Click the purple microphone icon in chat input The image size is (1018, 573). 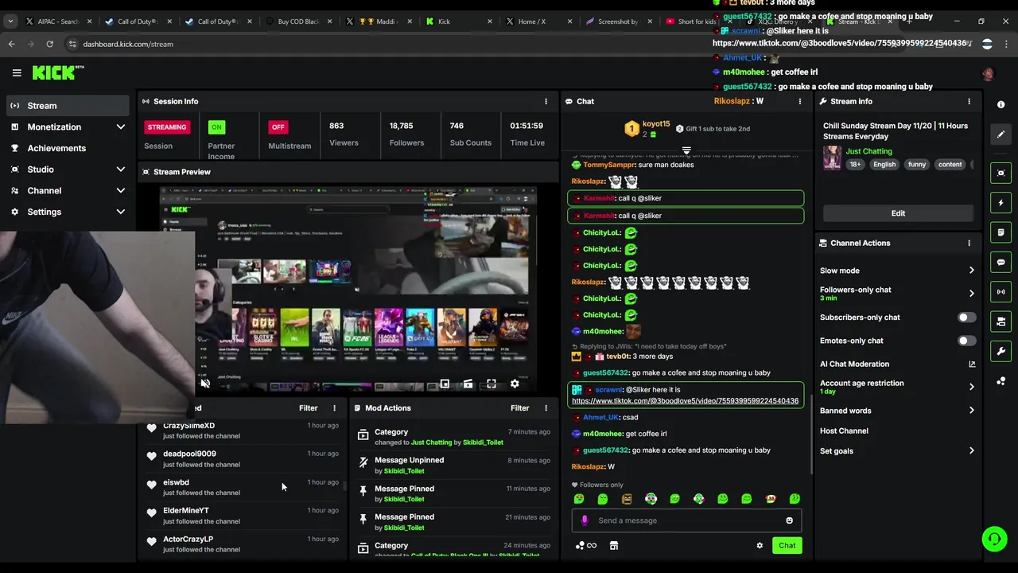[x=585, y=520]
